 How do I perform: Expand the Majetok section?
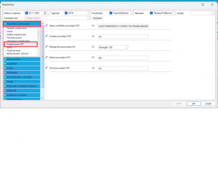point(5,90)
